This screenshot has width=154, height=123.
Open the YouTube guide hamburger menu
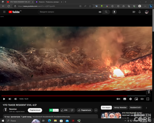pos(4,12)
